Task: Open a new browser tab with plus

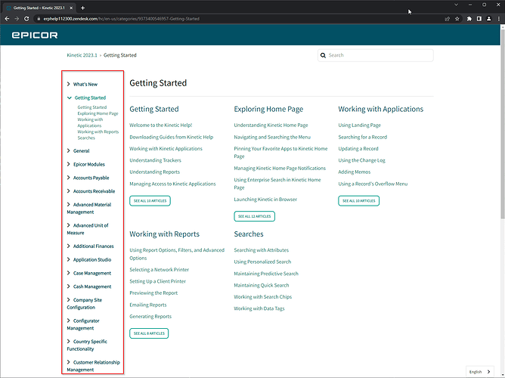Action: point(82,8)
